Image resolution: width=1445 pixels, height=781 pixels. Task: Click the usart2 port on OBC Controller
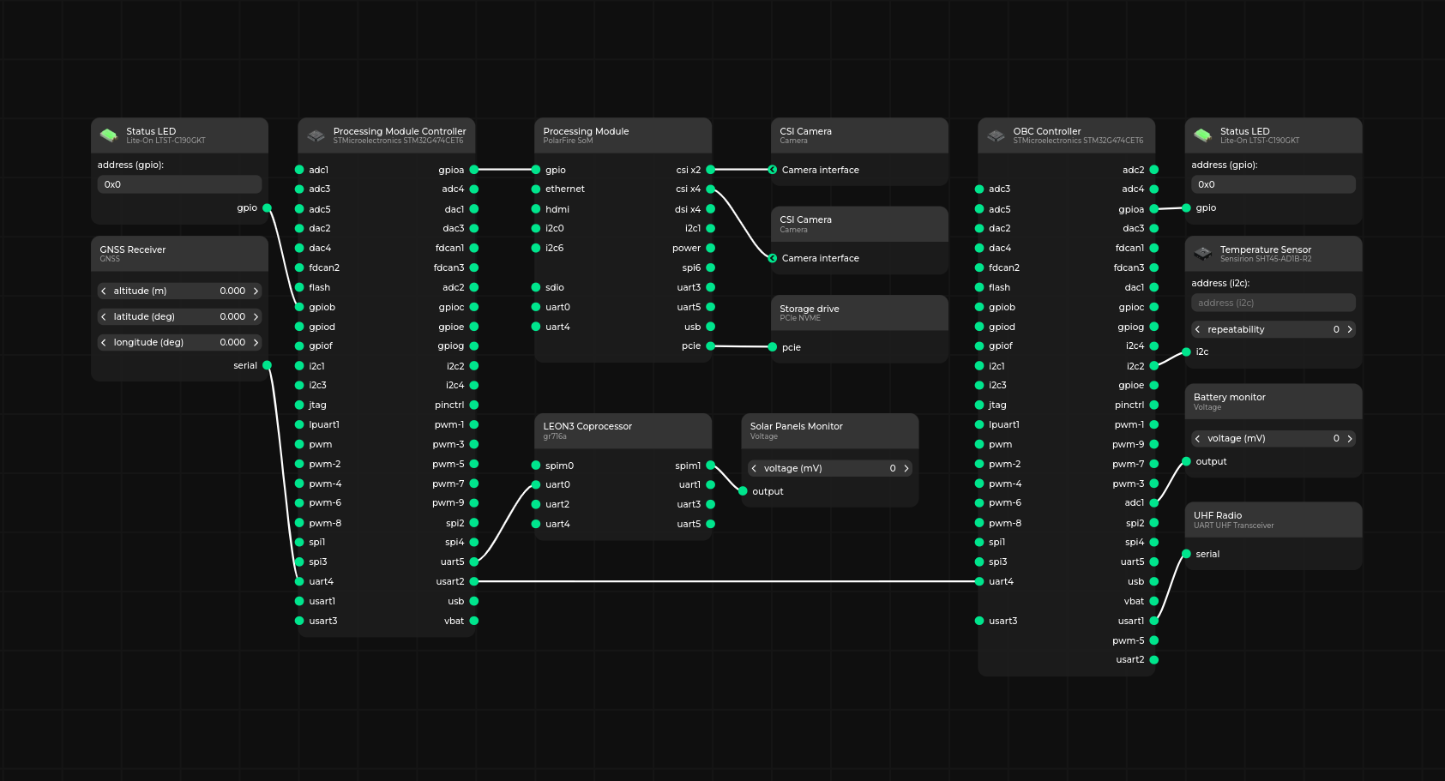(x=1154, y=660)
